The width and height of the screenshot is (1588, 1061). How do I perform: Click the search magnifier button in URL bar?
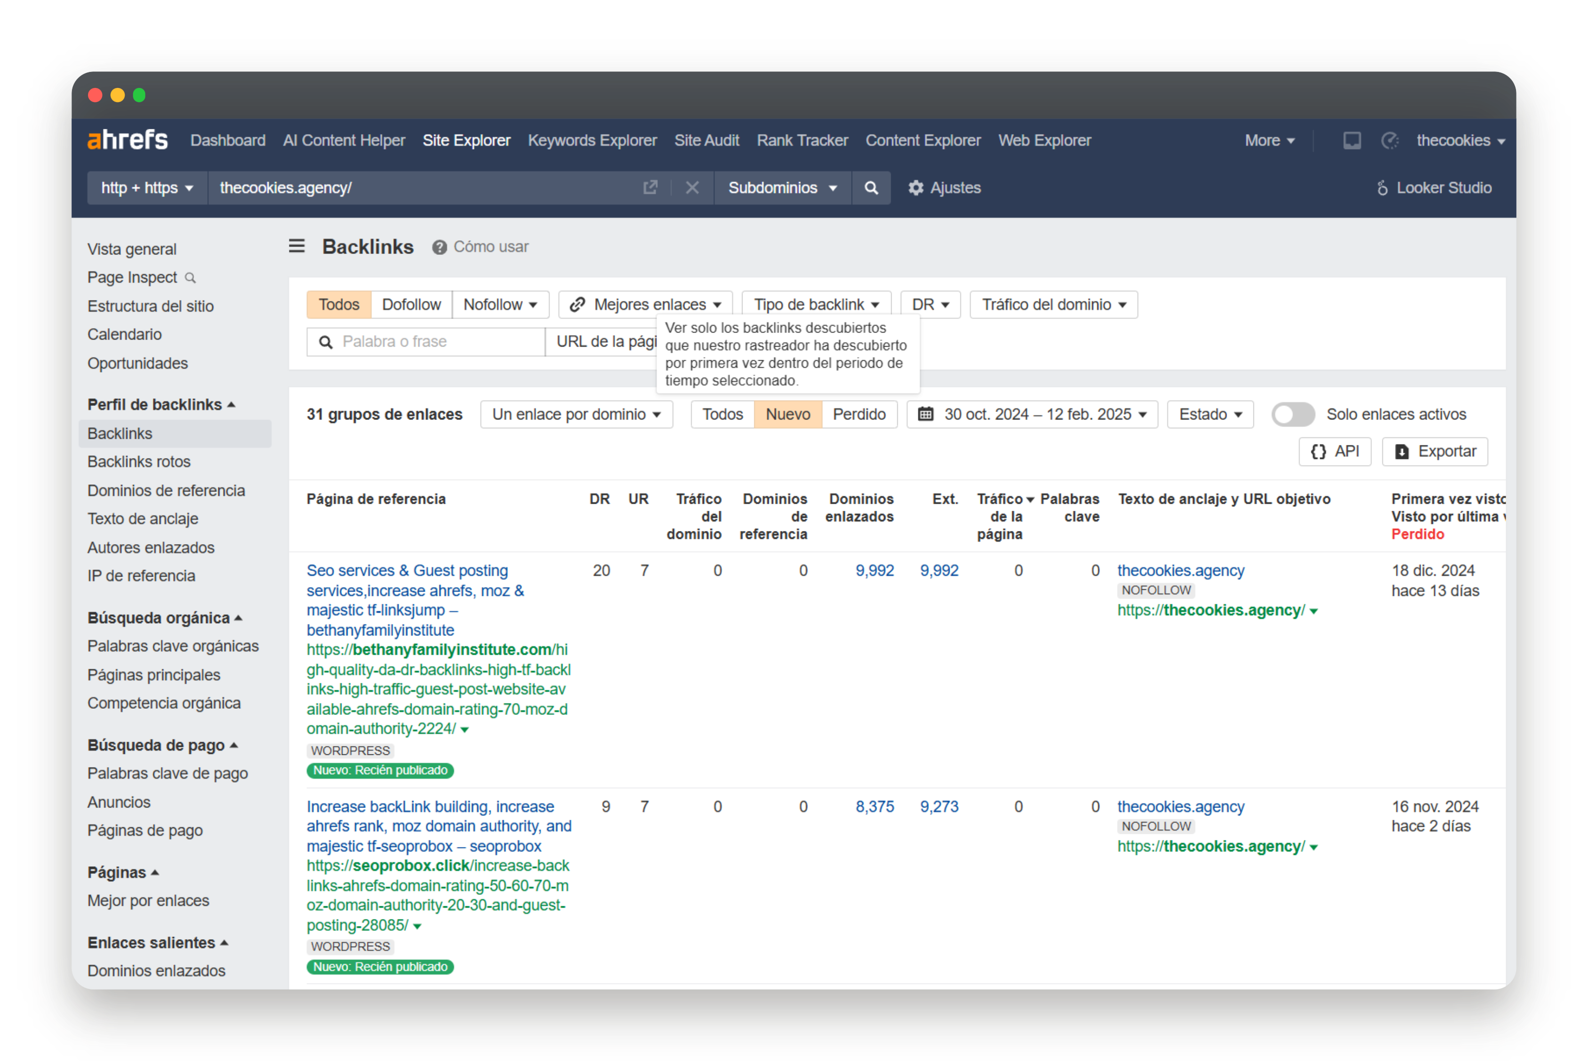871,188
